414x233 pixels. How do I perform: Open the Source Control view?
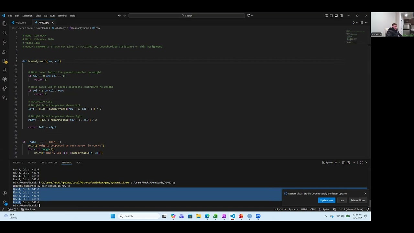pyautogui.click(x=5, y=42)
